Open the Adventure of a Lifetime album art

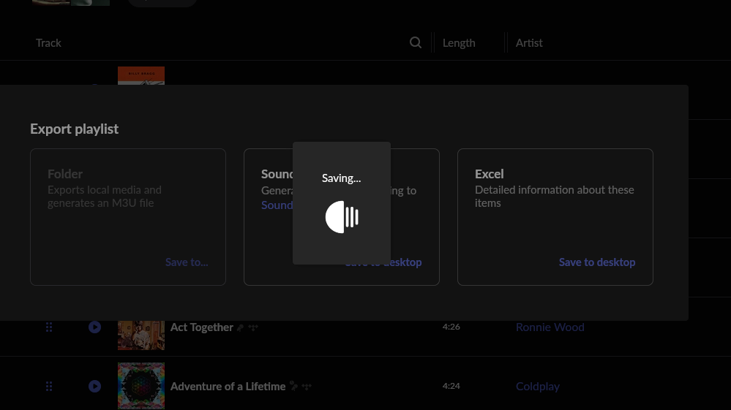coord(140,386)
